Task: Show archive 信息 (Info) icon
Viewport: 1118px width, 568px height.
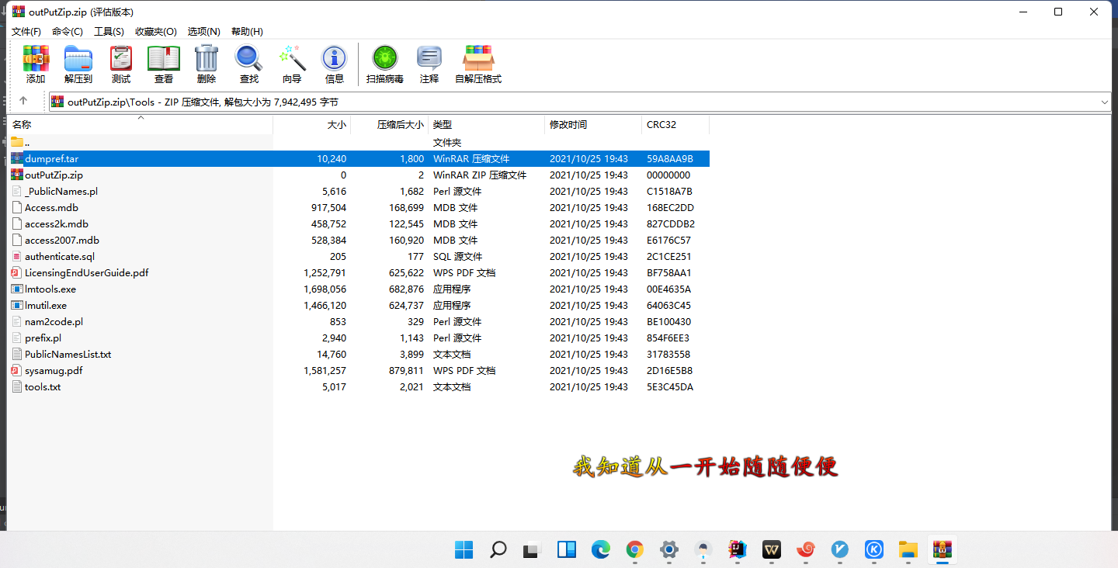Action: (334, 64)
